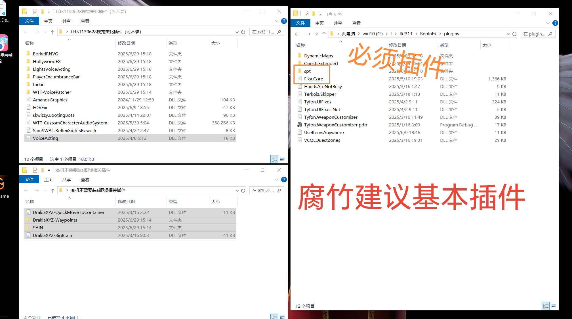The height and width of the screenshot is (319, 572).
Task: Open 查看 tab in plugins window
Action: (x=356, y=23)
